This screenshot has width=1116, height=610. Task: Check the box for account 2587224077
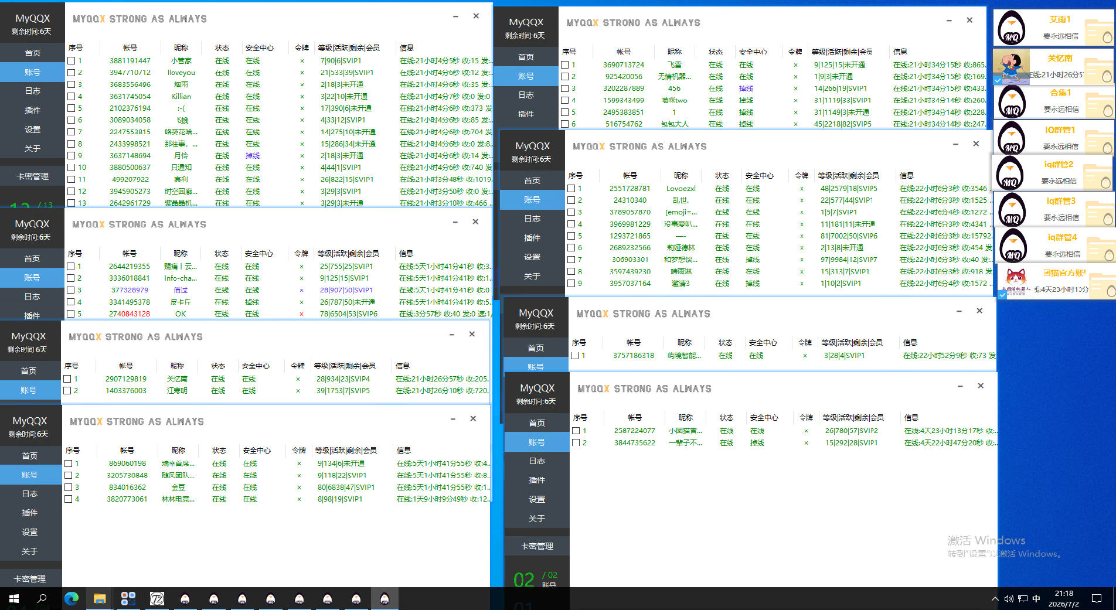click(576, 431)
